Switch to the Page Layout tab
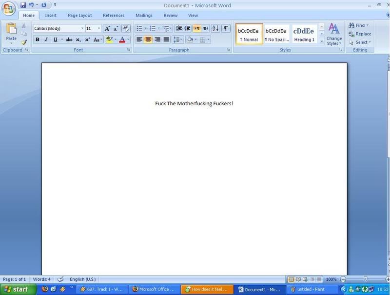 [x=80, y=16]
